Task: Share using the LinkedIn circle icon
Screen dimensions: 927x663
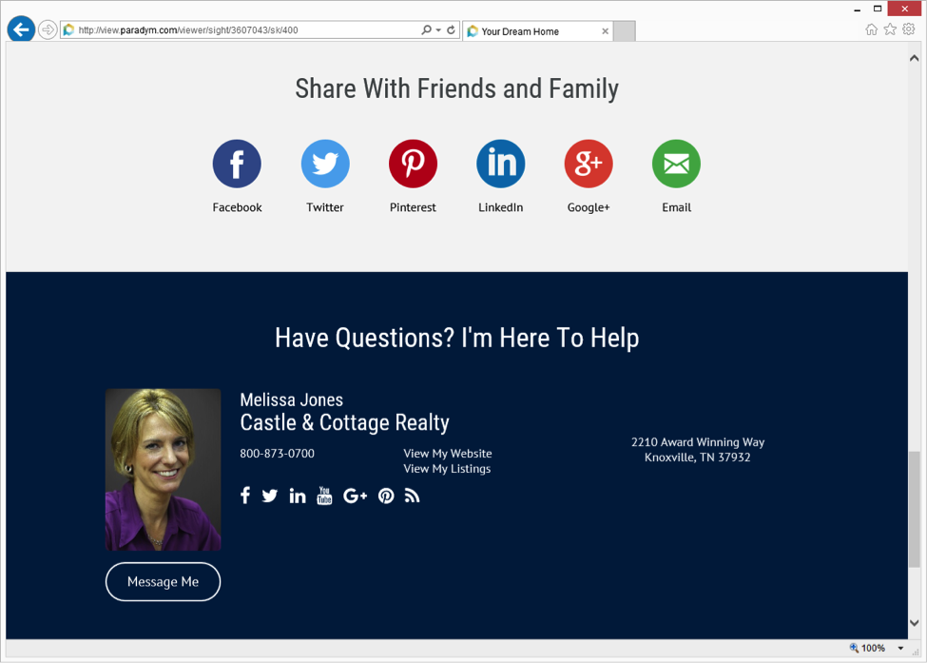Action: [501, 164]
